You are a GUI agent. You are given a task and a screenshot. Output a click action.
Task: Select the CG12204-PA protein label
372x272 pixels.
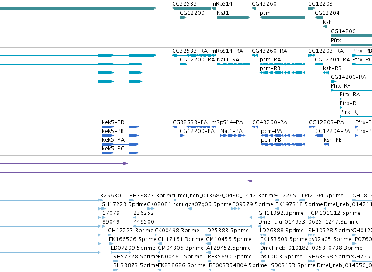coord(333,131)
